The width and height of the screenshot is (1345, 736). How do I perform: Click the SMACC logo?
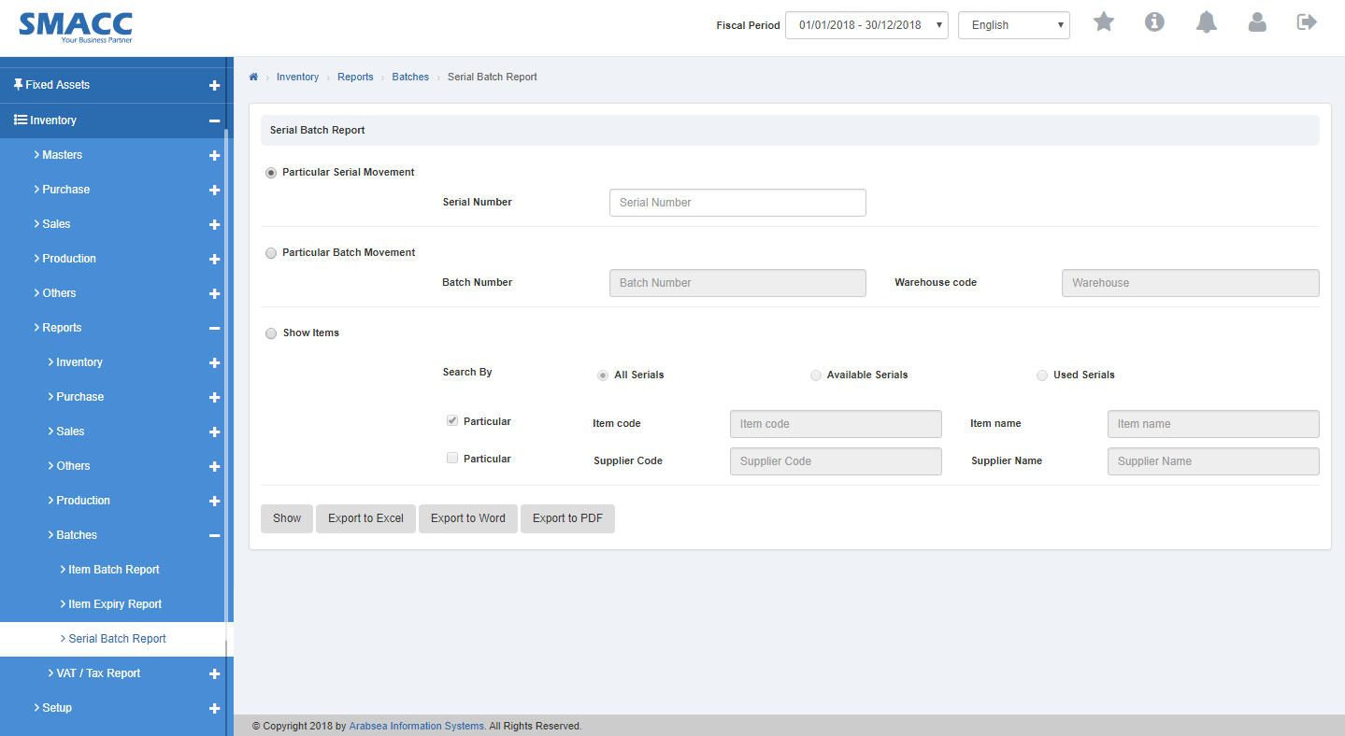click(76, 27)
